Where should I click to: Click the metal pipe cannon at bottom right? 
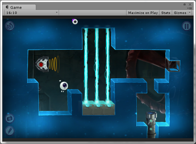click(151, 125)
